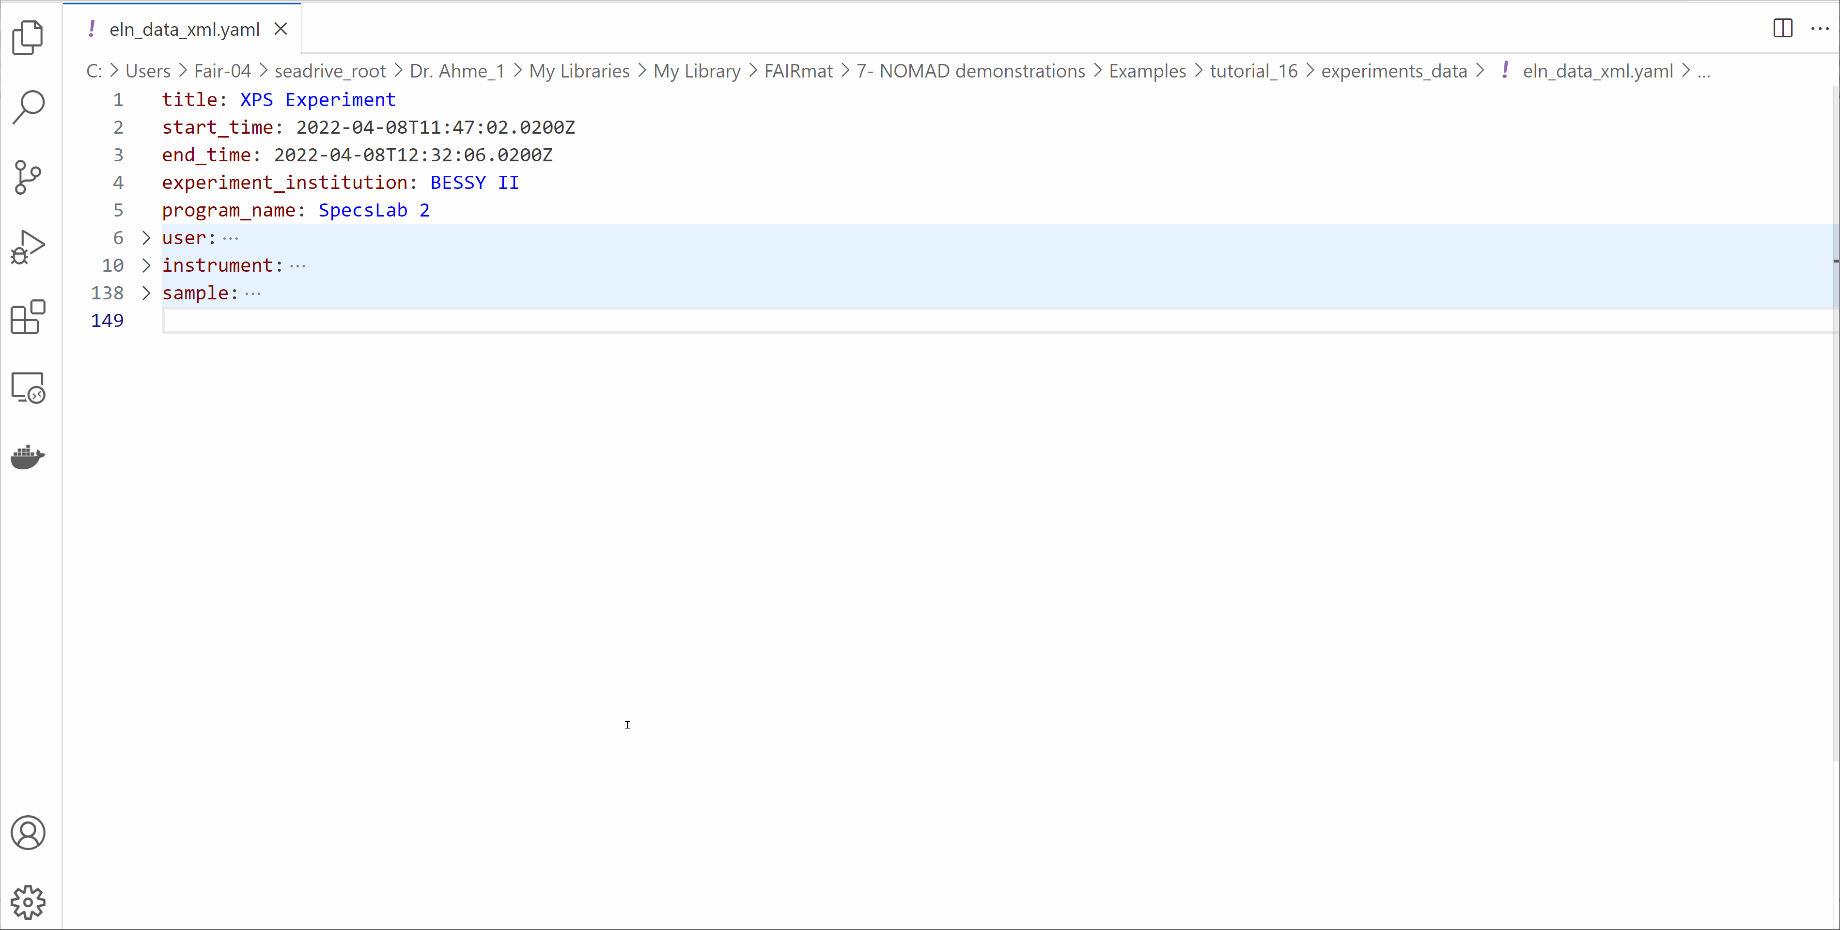
Task: Open the Remote Explorer view
Action: pyautogui.click(x=28, y=387)
